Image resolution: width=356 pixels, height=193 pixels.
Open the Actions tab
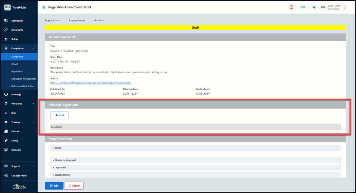99,20
